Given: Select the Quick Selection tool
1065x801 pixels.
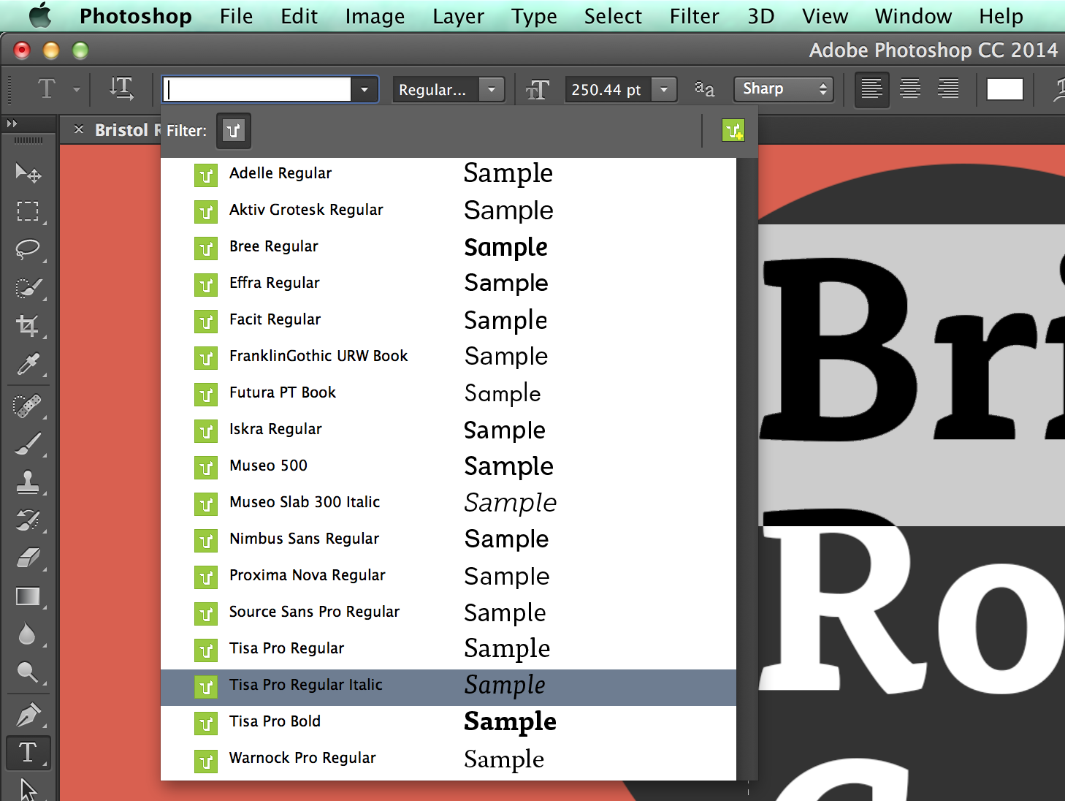Looking at the screenshot, I should click(x=28, y=288).
